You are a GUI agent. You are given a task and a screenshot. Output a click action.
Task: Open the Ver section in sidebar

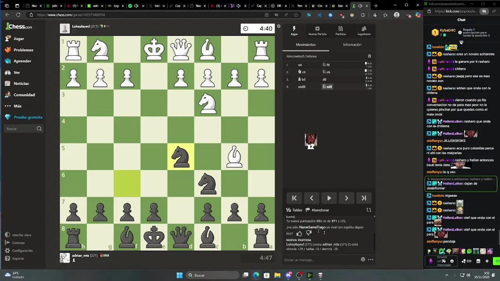(12, 73)
